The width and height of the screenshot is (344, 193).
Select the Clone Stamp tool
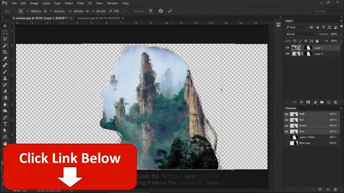[5, 78]
